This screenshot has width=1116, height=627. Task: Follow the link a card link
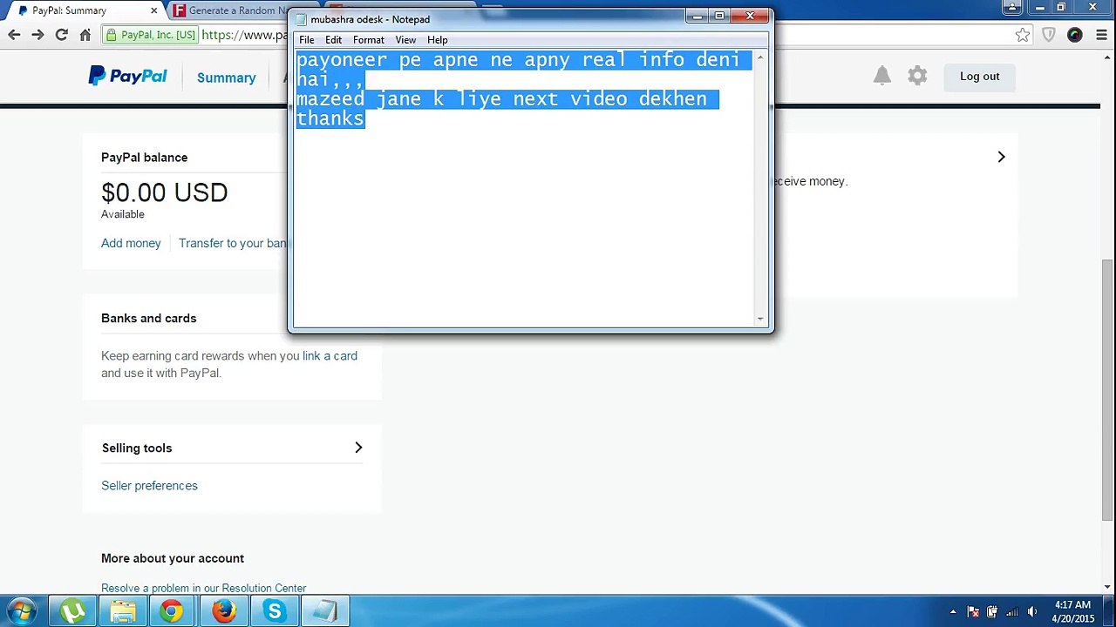tap(330, 355)
